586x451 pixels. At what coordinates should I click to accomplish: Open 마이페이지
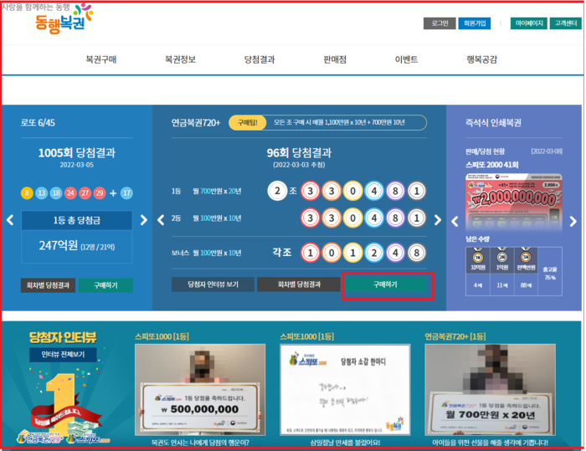pos(529,23)
